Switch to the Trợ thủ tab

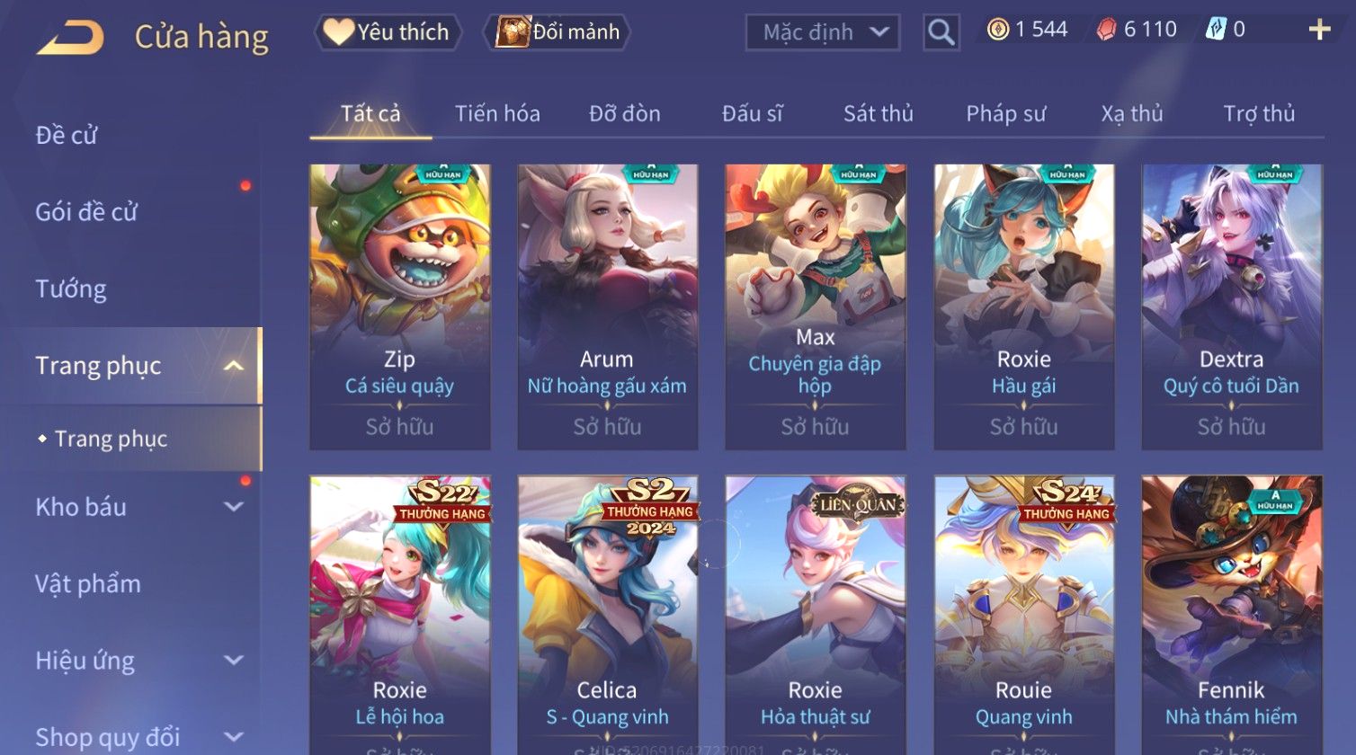pos(1259,113)
